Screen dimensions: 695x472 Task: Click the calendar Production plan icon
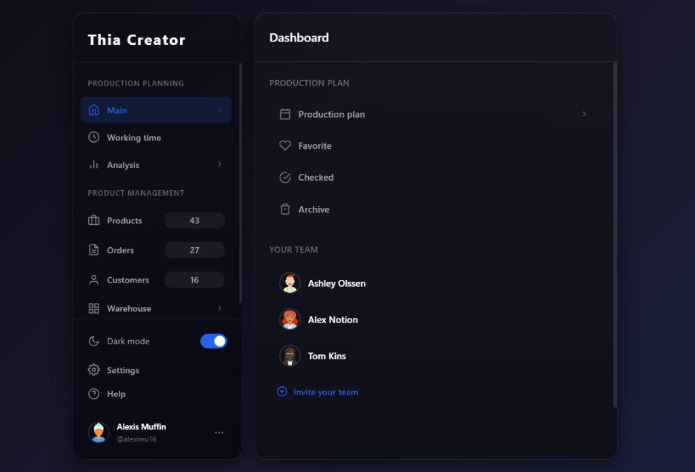click(x=285, y=115)
